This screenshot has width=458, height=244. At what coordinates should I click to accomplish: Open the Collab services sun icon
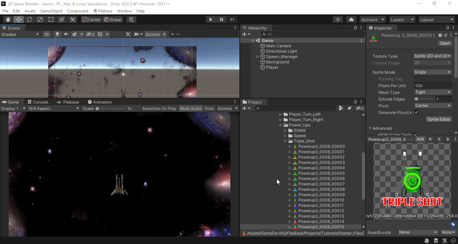click(338, 19)
